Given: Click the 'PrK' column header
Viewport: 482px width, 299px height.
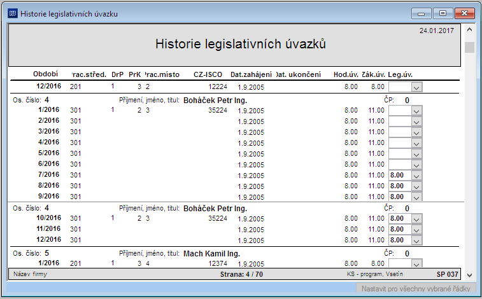Looking at the screenshot, I should (x=134, y=74).
